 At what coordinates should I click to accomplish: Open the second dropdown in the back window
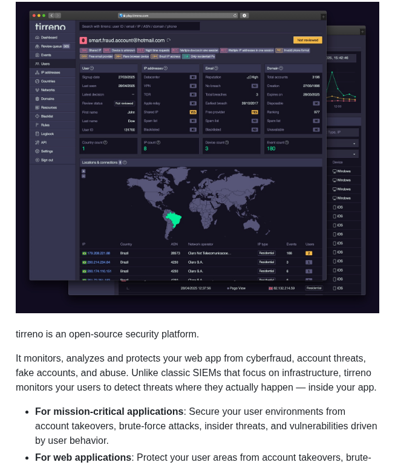tap(343, 154)
